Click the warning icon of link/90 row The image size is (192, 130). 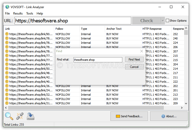[7, 34]
